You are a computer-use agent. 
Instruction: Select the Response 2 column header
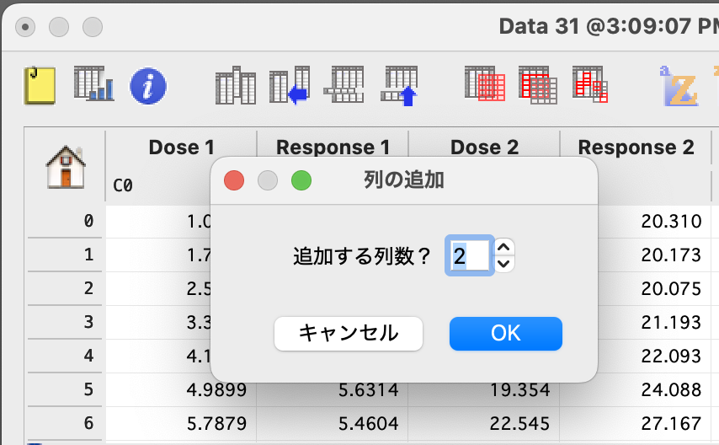pyautogui.click(x=636, y=147)
